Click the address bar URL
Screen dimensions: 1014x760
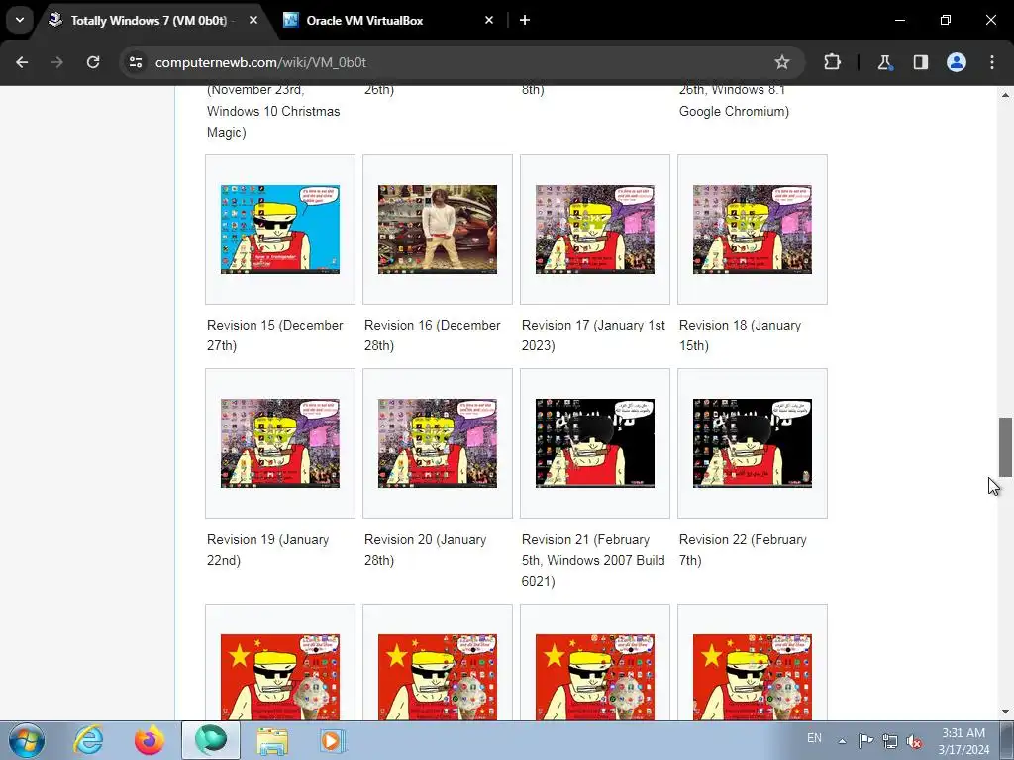click(x=260, y=62)
